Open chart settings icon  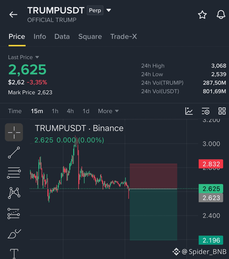206,111
